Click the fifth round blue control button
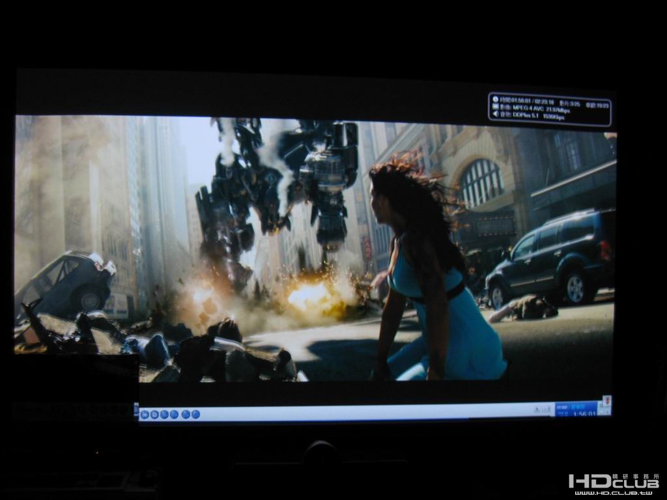This screenshot has width=667, height=500. coord(186,415)
